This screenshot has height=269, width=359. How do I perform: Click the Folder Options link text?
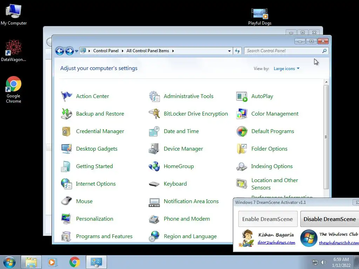(269, 149)
